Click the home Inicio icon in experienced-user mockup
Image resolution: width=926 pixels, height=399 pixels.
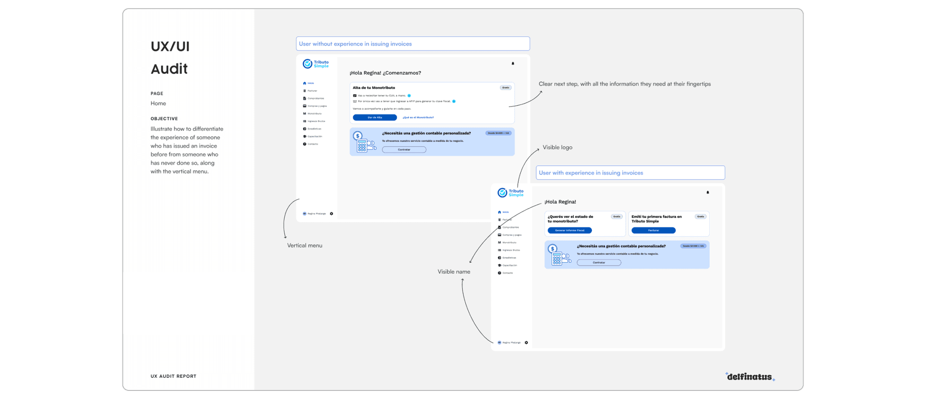coord(499,212)
